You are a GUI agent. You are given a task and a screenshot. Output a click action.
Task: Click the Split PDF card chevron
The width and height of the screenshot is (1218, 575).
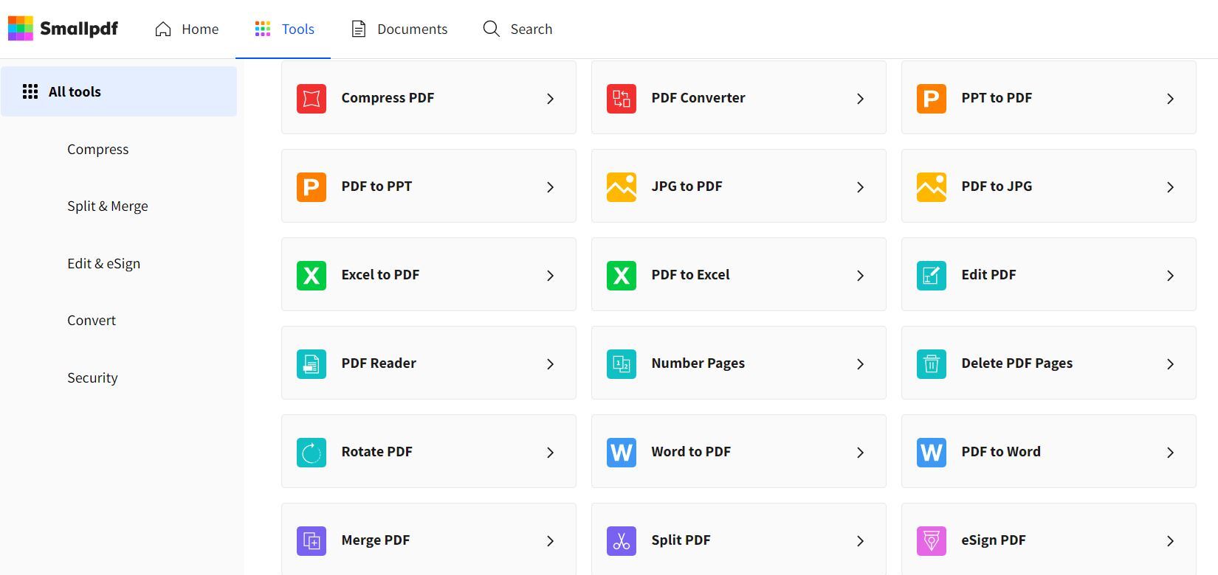(x=860, y=540)
